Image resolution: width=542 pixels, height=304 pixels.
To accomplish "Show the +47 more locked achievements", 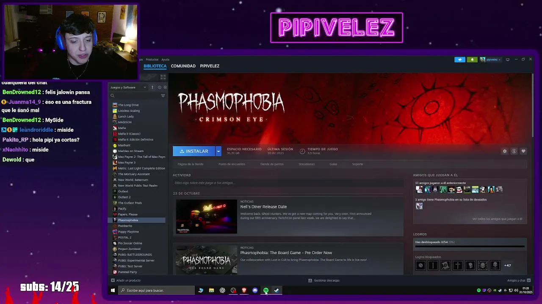I will [x=507, y=265].
